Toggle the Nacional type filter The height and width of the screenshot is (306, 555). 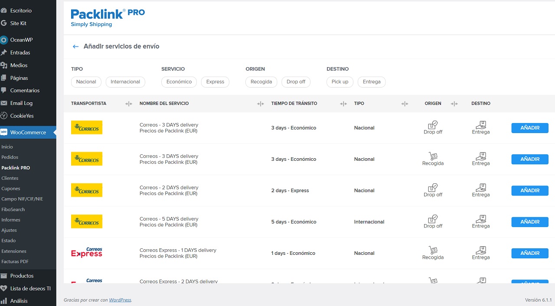tap(86, 82)
